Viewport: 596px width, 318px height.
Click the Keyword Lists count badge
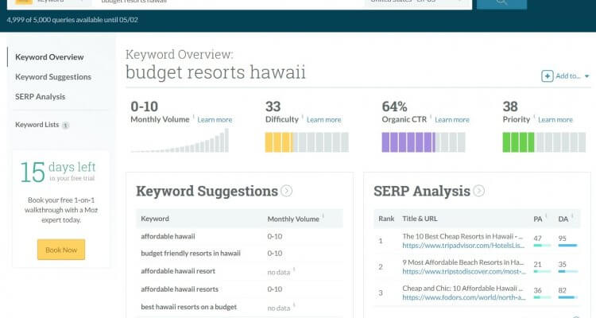pyautogui.click(x=65, y=125)
